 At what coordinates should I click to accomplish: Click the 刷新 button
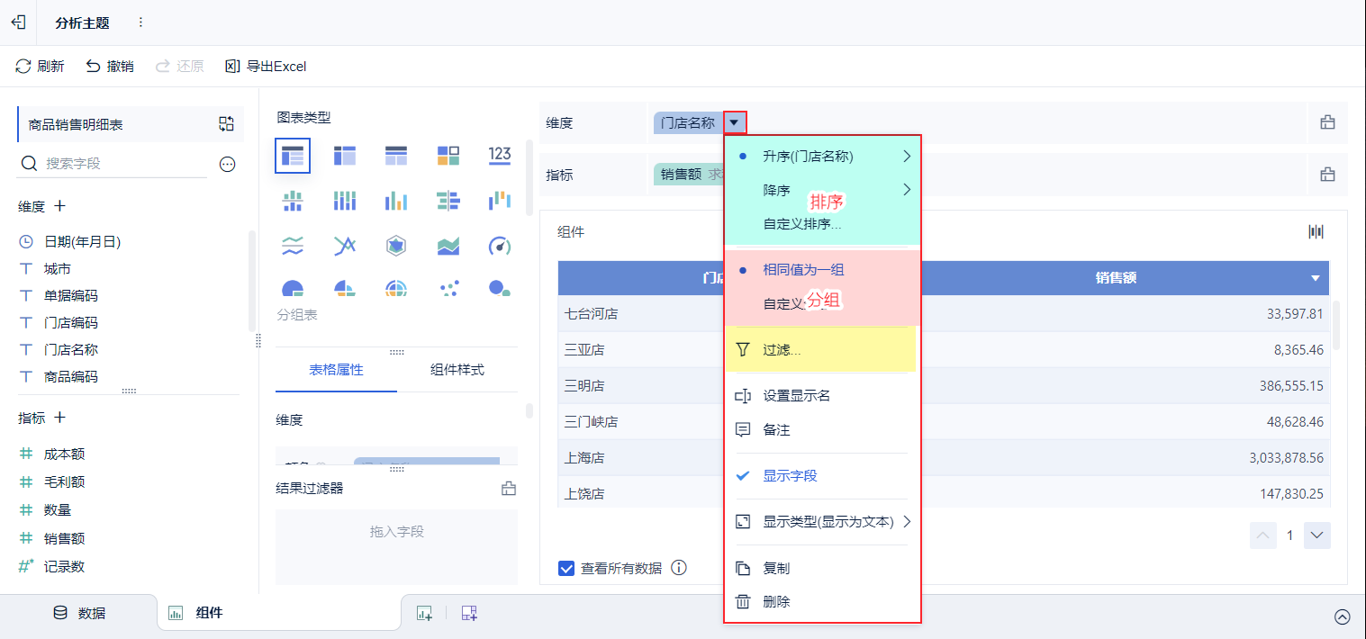pos(40,66)
